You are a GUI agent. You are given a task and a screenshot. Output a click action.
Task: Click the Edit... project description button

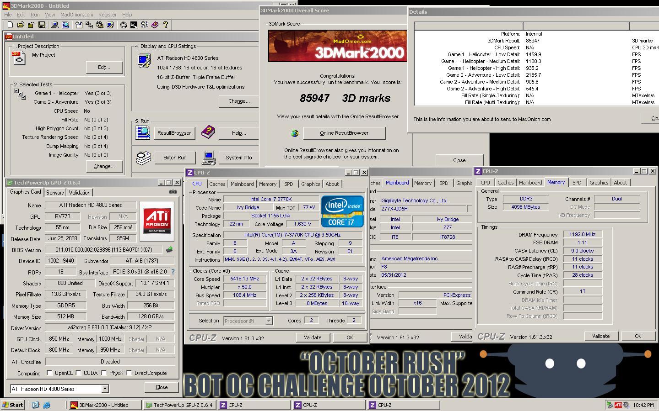click(x=104, y=67)
